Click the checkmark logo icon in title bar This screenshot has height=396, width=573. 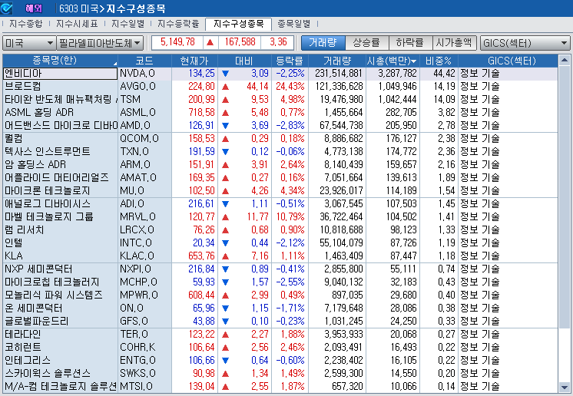click(x=7, y=8)
